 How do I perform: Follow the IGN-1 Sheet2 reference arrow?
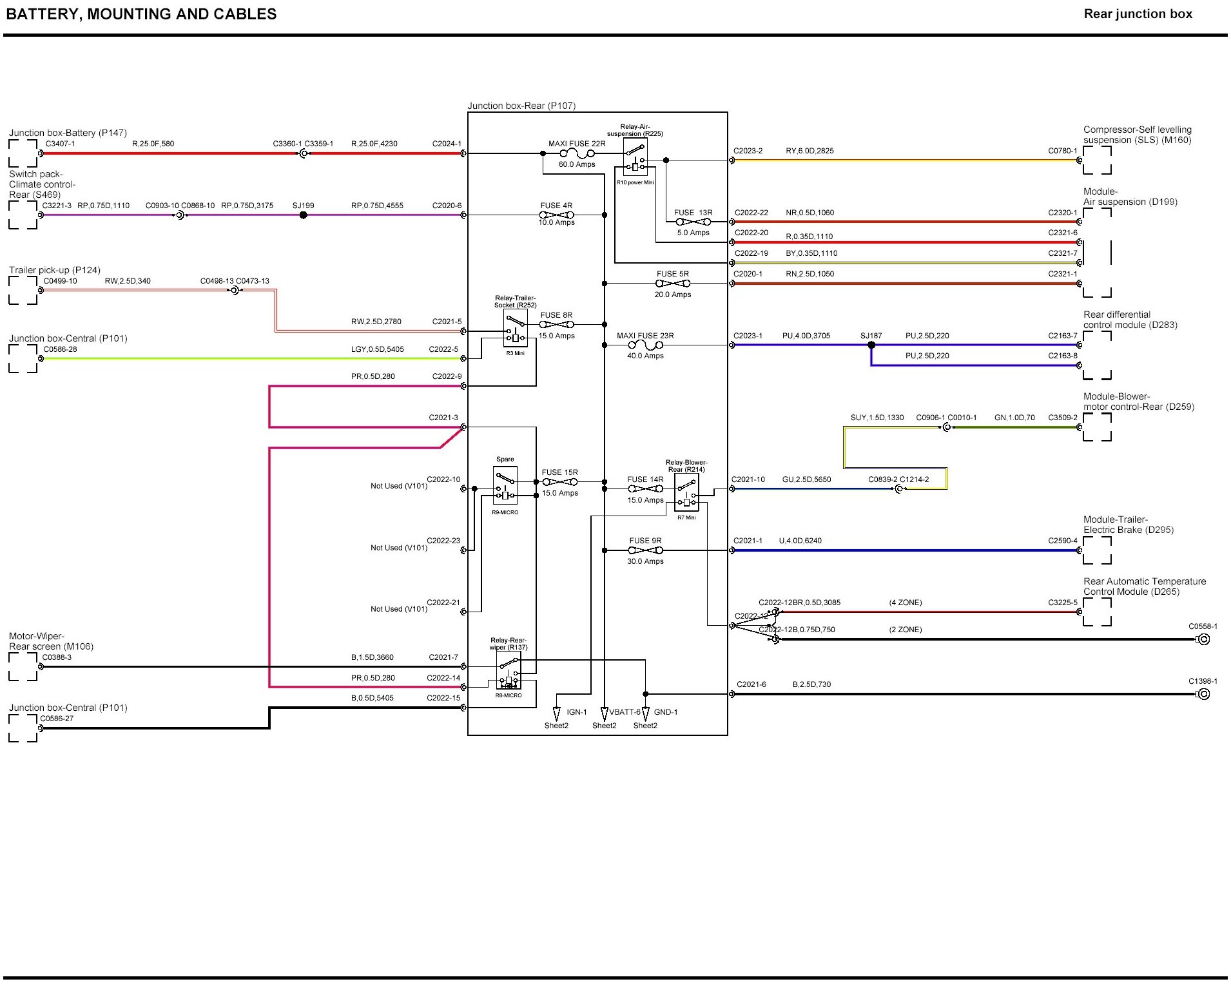coord(557,714)
